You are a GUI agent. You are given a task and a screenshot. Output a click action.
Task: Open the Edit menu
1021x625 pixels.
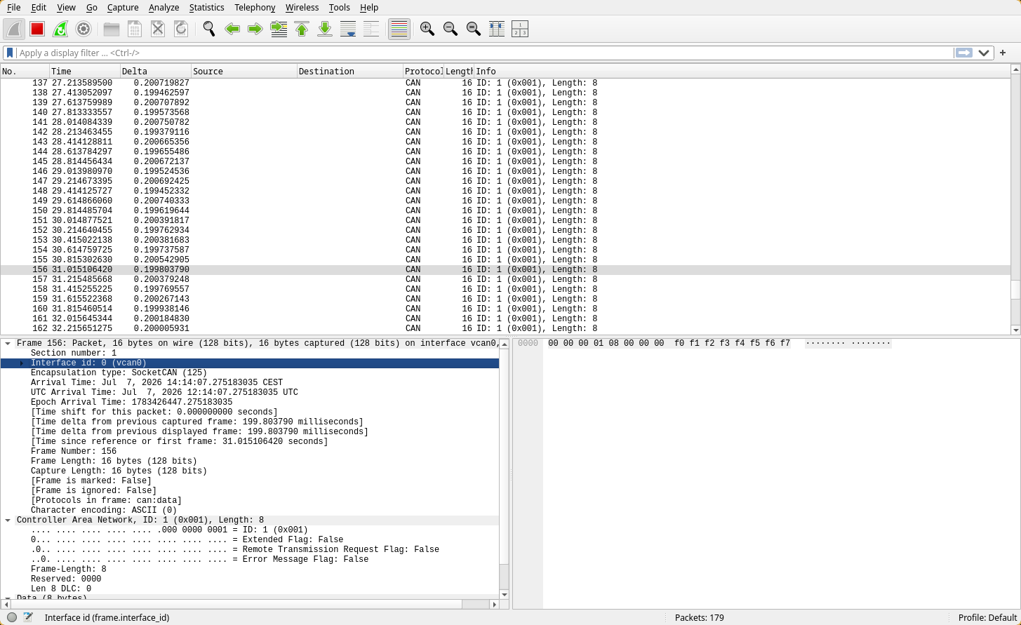pos(39,7)
